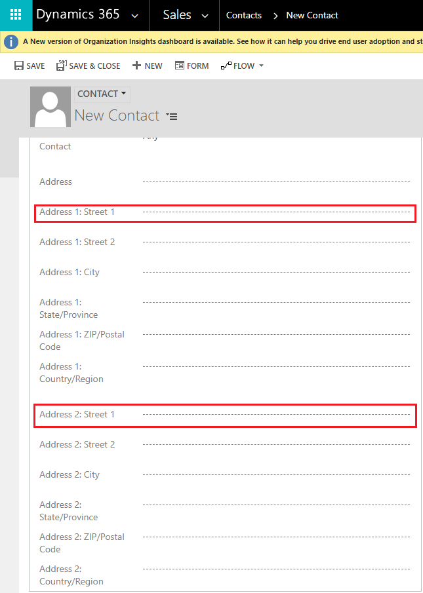
Task: Focus the Address 1: City field
Action: (276, 272)
